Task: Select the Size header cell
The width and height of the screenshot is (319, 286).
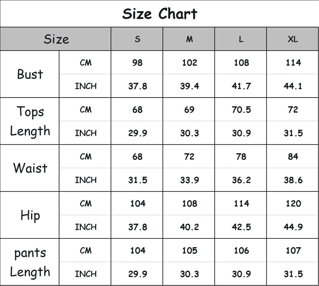Action: point(56,39)
